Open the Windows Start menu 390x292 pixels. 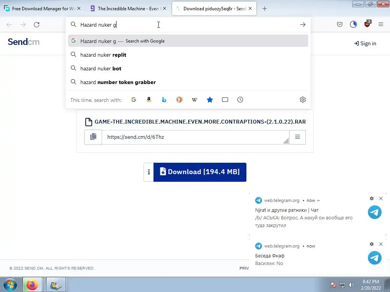10,284
